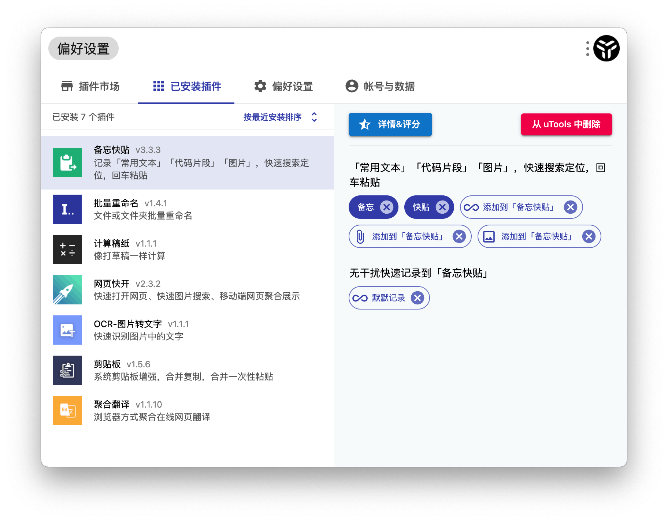
Task: Select the 剪贴板 plugin icon
Action: [x=67, y=370]
